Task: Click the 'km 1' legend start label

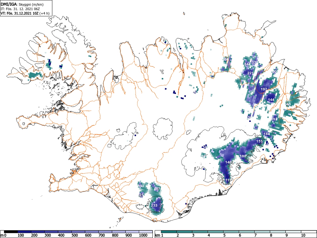Action: [x=159, y=235]
